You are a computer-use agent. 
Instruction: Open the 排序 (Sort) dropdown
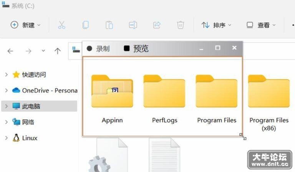point(216,25)
